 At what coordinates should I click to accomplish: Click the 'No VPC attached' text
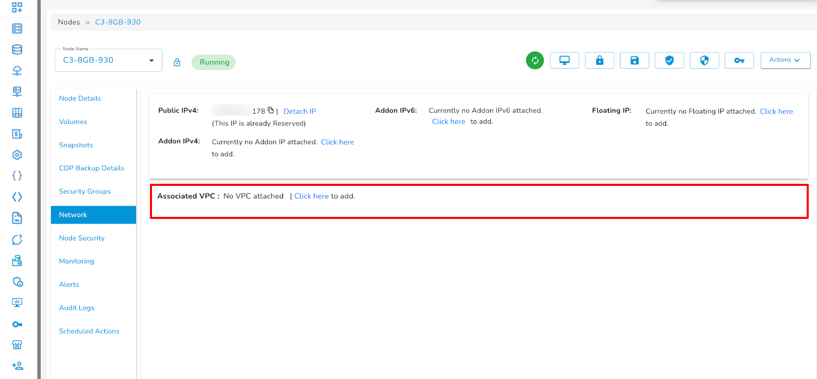click(x=253, y=196)
